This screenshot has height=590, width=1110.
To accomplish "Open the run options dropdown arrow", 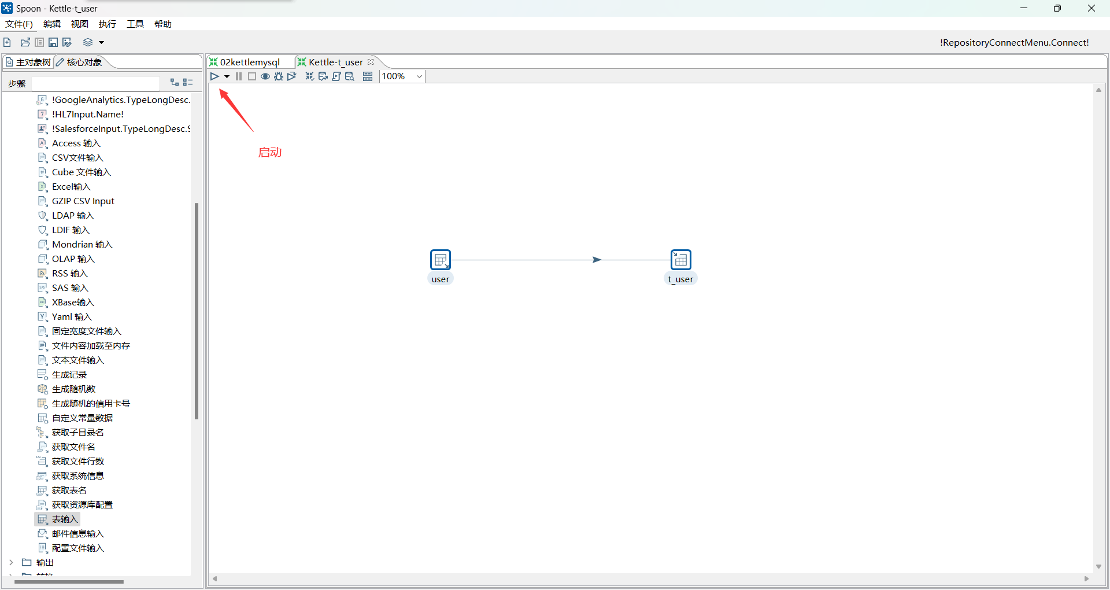I will pyautogui.click(x=227, y=76).
